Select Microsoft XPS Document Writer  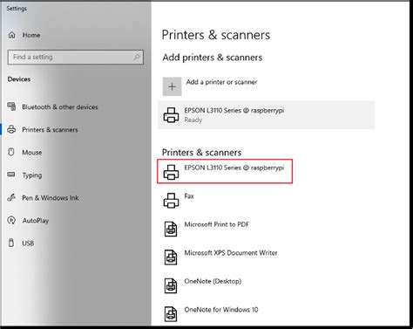(231, 253)
